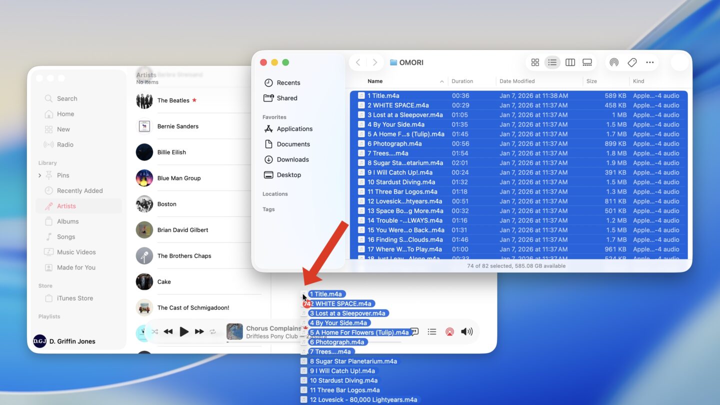Select Radio in the Music sidebar
This screenshot has width=720, height=405.
[64, 144]
